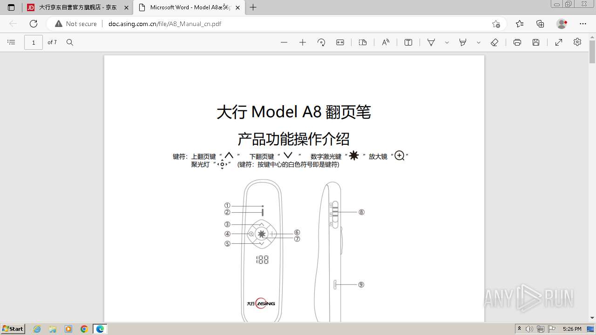This screenshot has width=596, height=335.
Task: Open the tab actions menu icon
Action: pyautogui.click(x=11, y=7)
